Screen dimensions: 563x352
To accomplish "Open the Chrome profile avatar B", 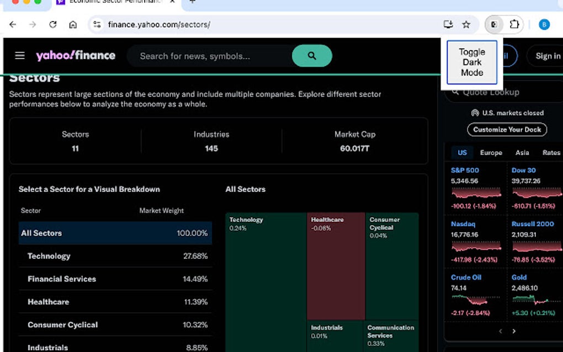I will point(544,24).
